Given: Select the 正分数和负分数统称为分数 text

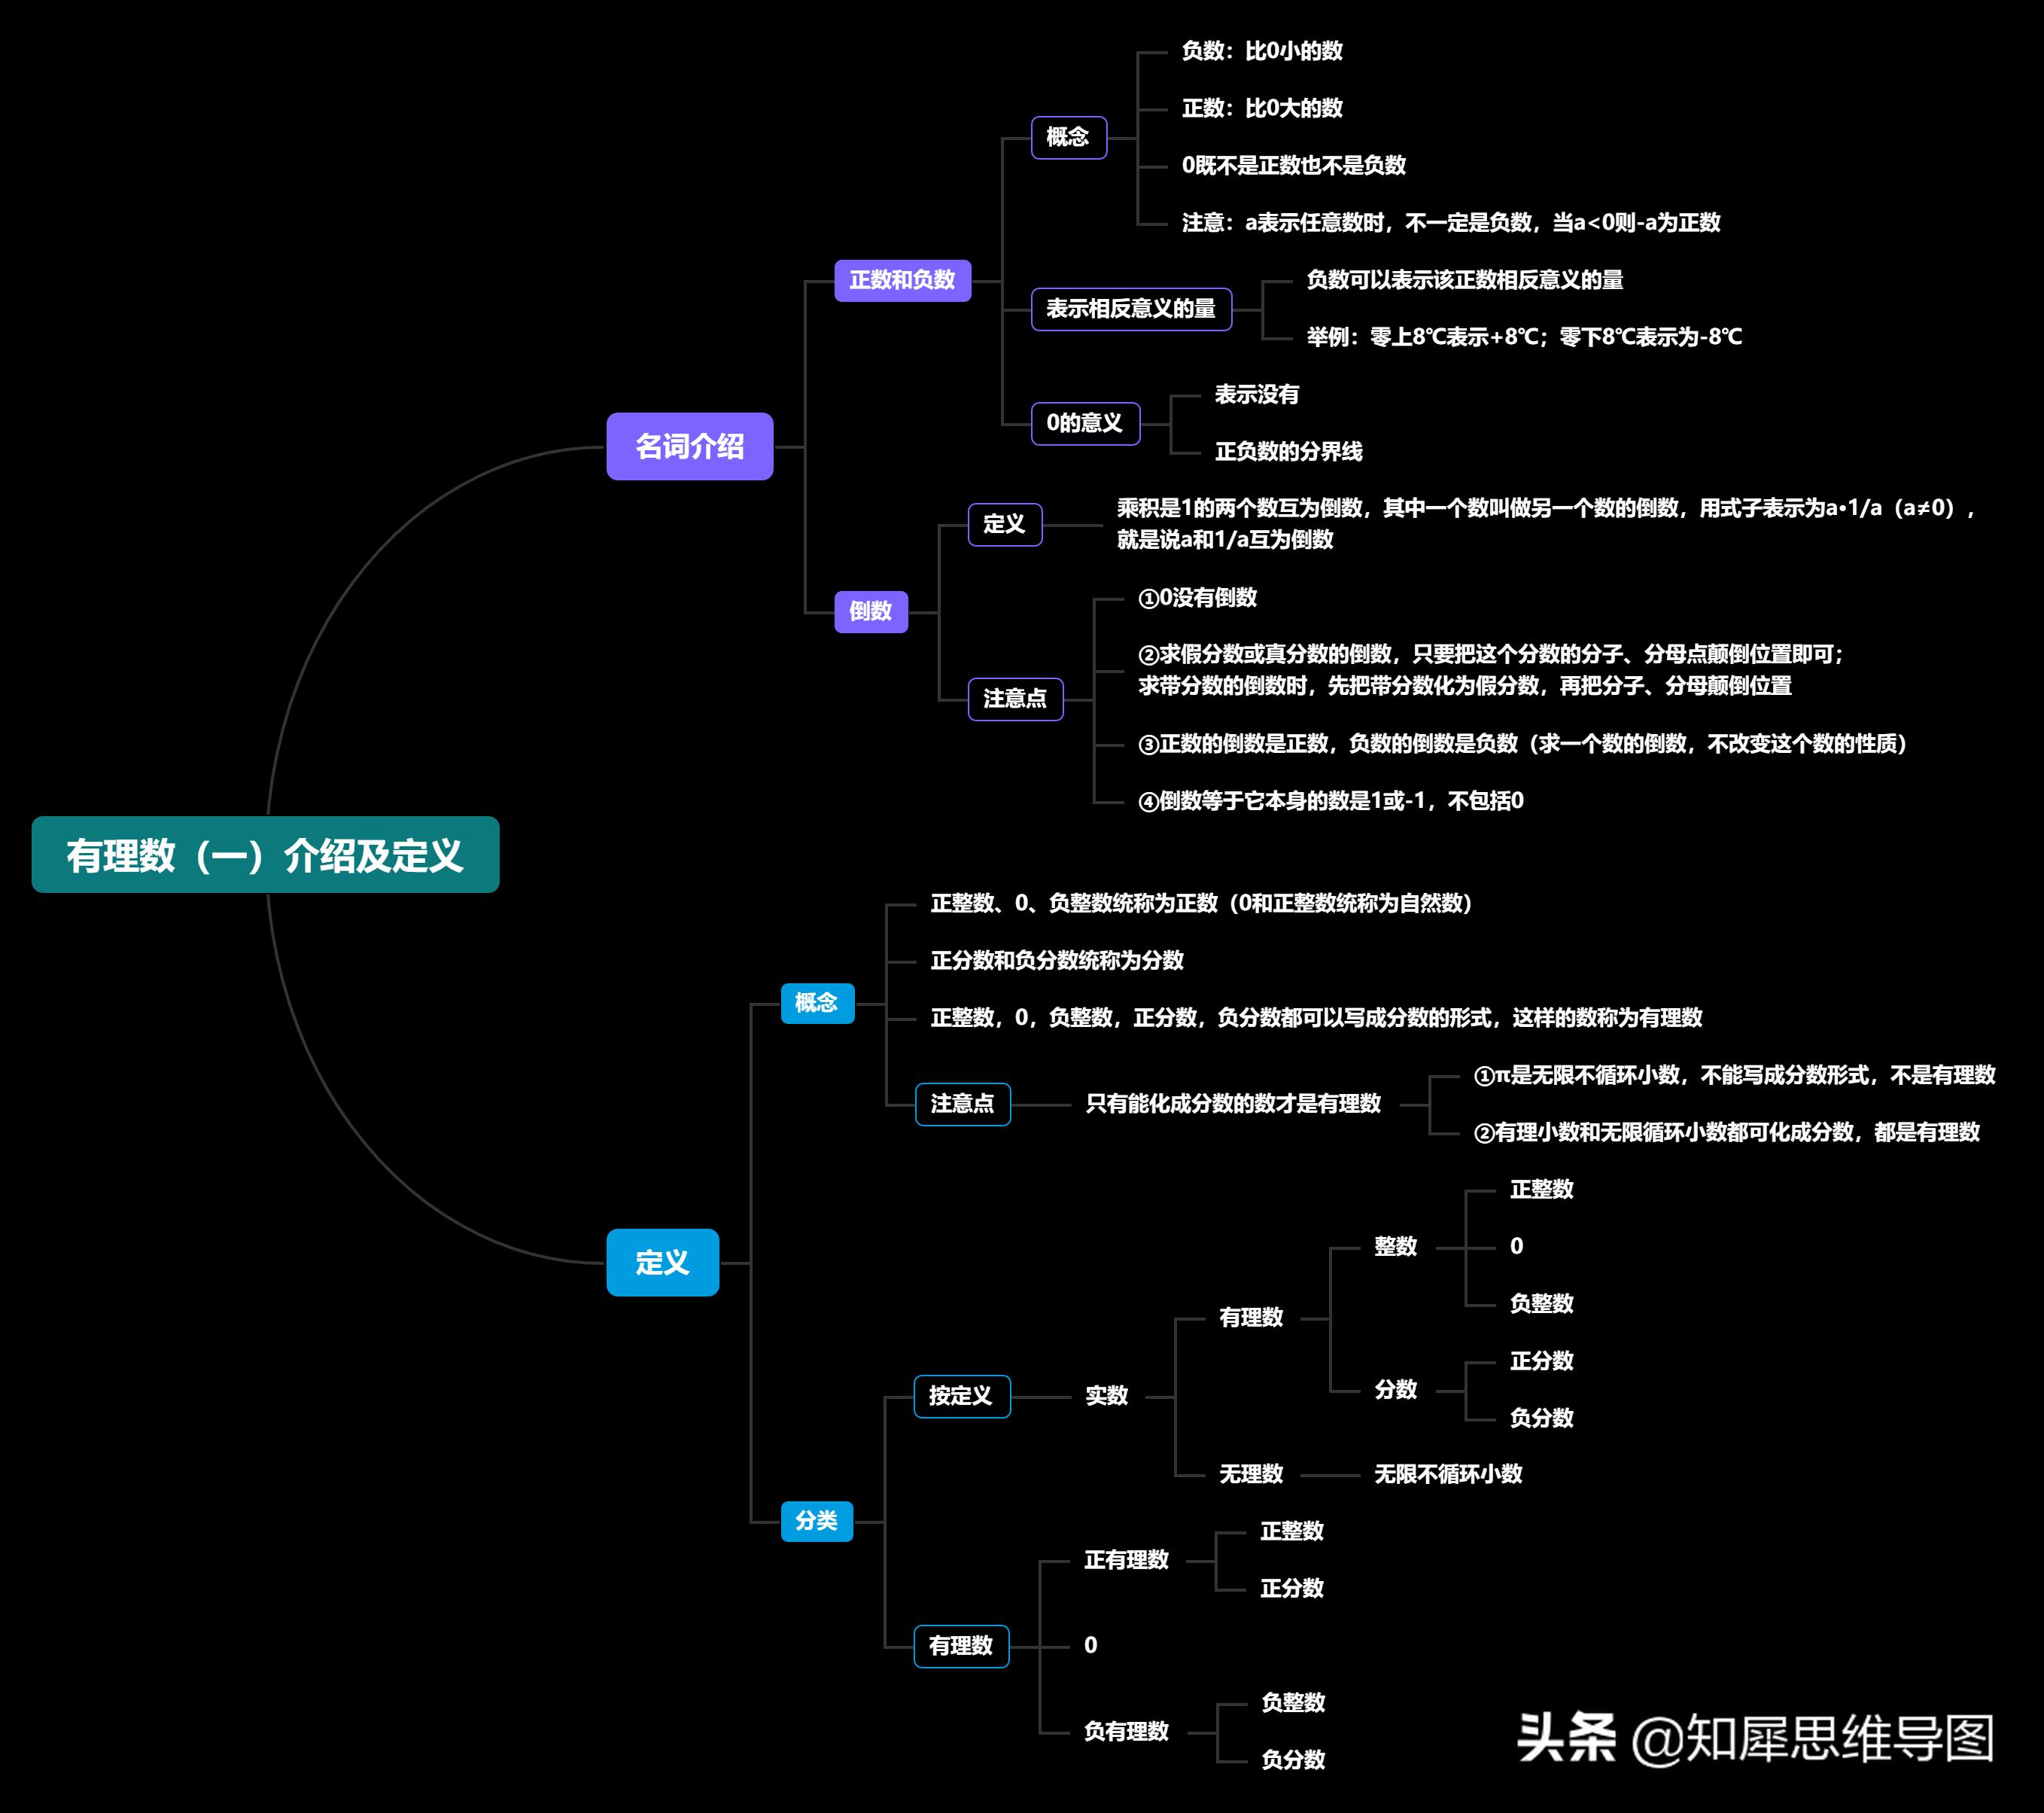Looking at the screenshot, I should [1056, 961].
